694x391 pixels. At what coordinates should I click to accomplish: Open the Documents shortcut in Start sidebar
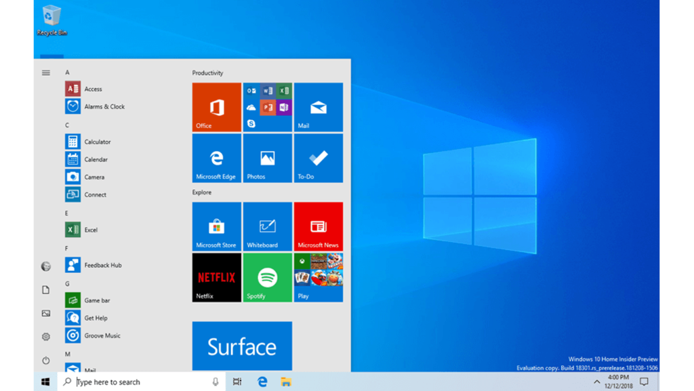point(45,290)
